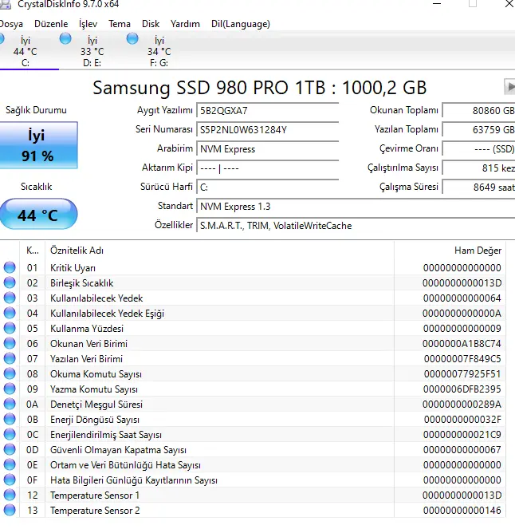The height and width of the screenshot is (529, 515).
Task: Click the Standart field NVM Express 1.3
Action: (x=356, y=207)
